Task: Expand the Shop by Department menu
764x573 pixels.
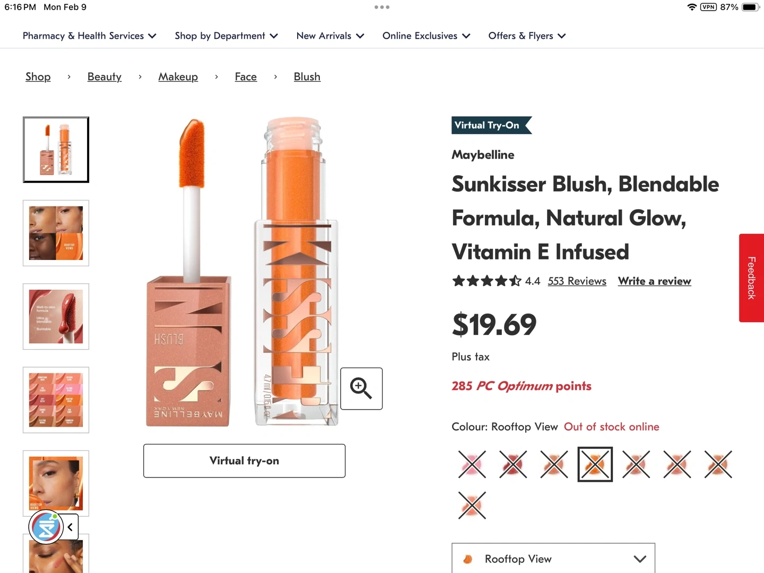Action: coord(226,36)
